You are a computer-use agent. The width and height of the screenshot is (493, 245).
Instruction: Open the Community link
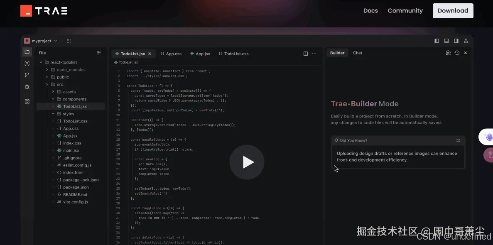pos(405,11)
